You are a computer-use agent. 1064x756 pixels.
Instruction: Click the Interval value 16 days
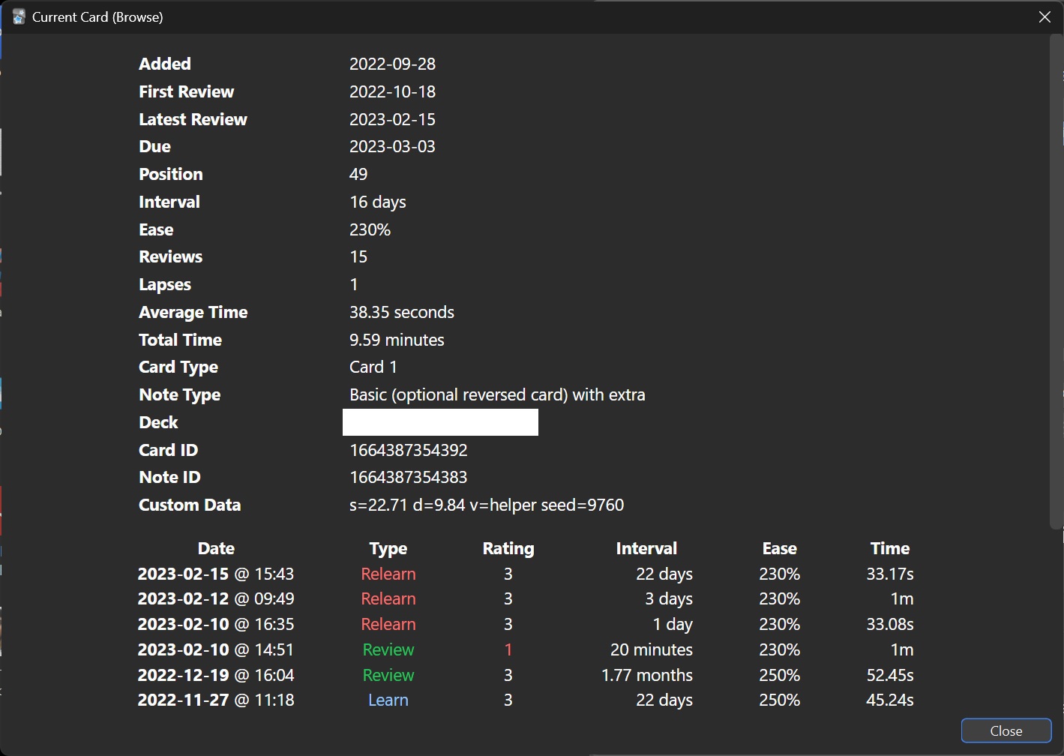(378, 201)
